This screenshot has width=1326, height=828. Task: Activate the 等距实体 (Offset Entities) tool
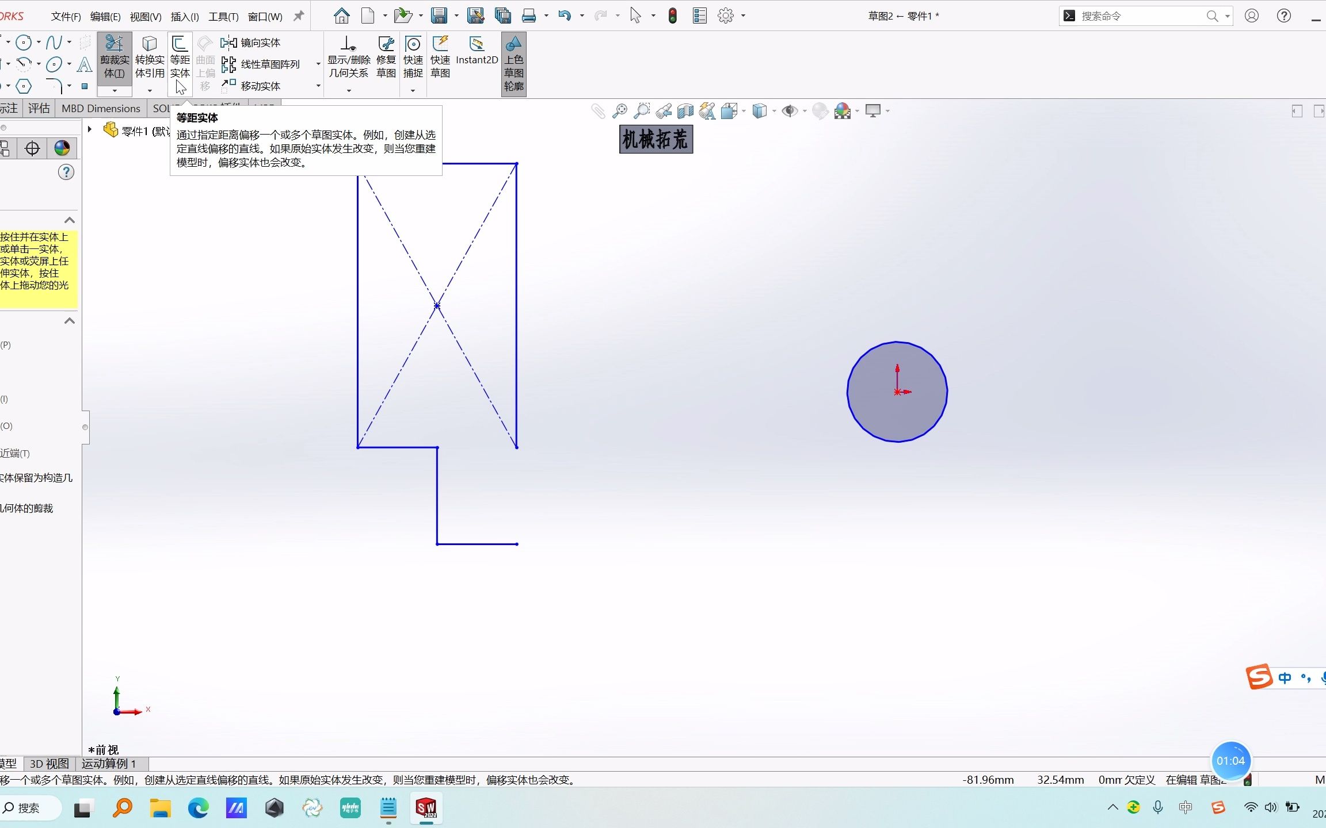click(180, 57)
